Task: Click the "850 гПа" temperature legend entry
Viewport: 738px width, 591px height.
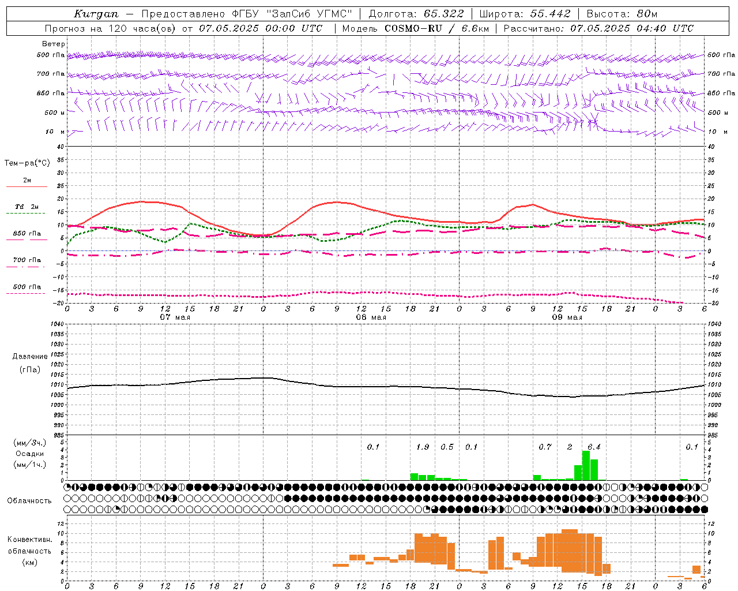Action: click(27, 234)
